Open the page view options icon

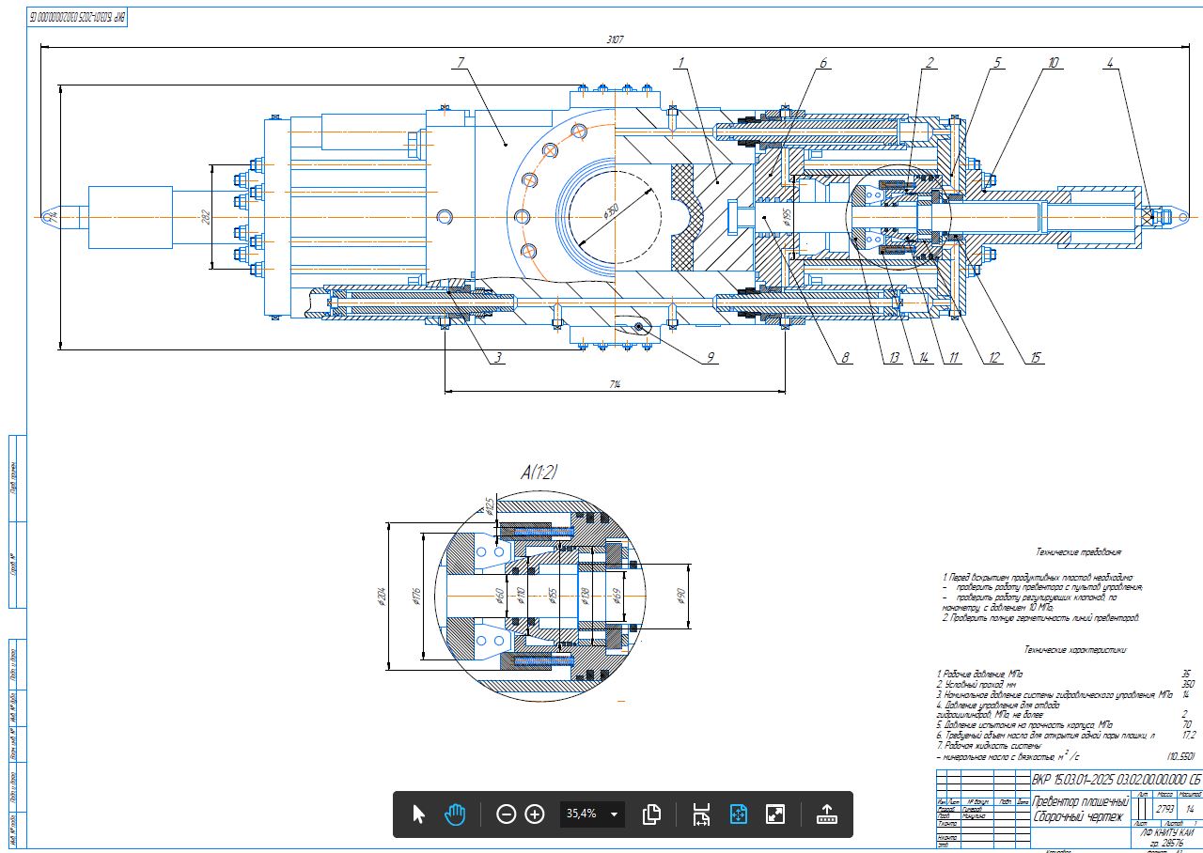[651, 814]
